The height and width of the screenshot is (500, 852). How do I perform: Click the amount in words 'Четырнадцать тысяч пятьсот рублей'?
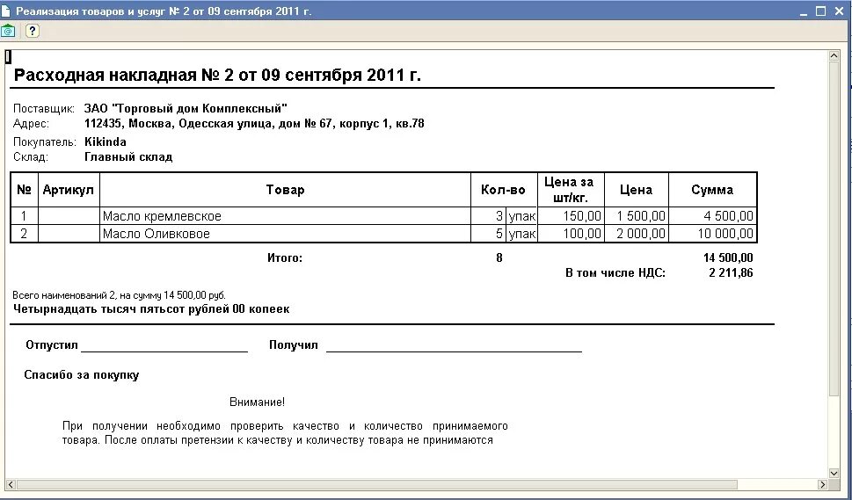(151, 309)
